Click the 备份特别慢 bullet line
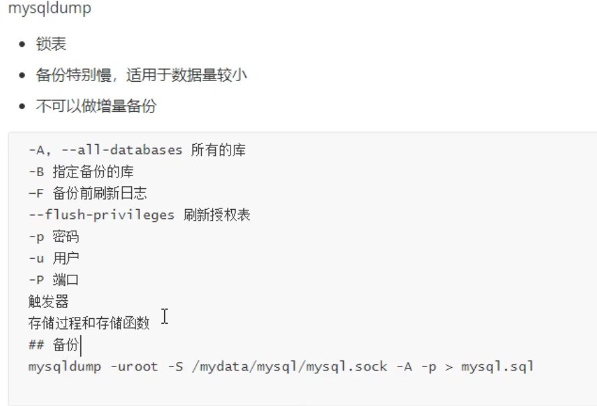The height and width of the screenshot is (406, 597). (141, 75)
